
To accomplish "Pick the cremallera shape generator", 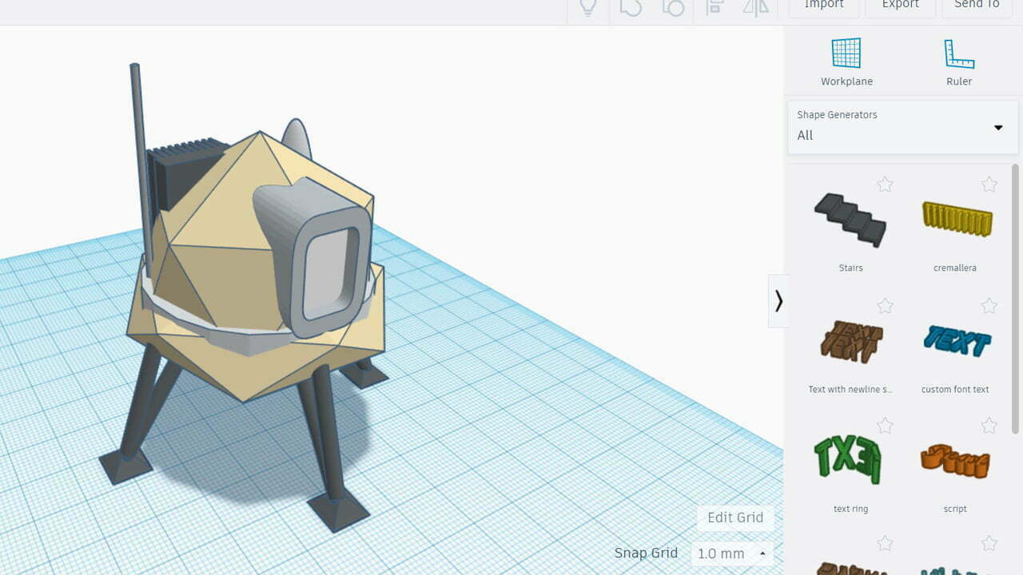I will tap(956, 219).
